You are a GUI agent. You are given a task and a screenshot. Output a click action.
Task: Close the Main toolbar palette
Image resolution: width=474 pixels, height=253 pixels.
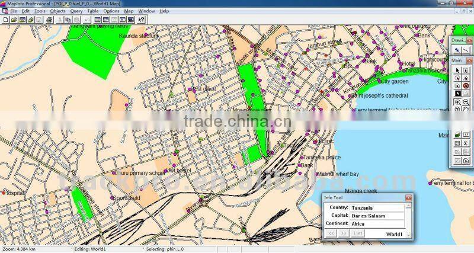(x=469, y=60)
